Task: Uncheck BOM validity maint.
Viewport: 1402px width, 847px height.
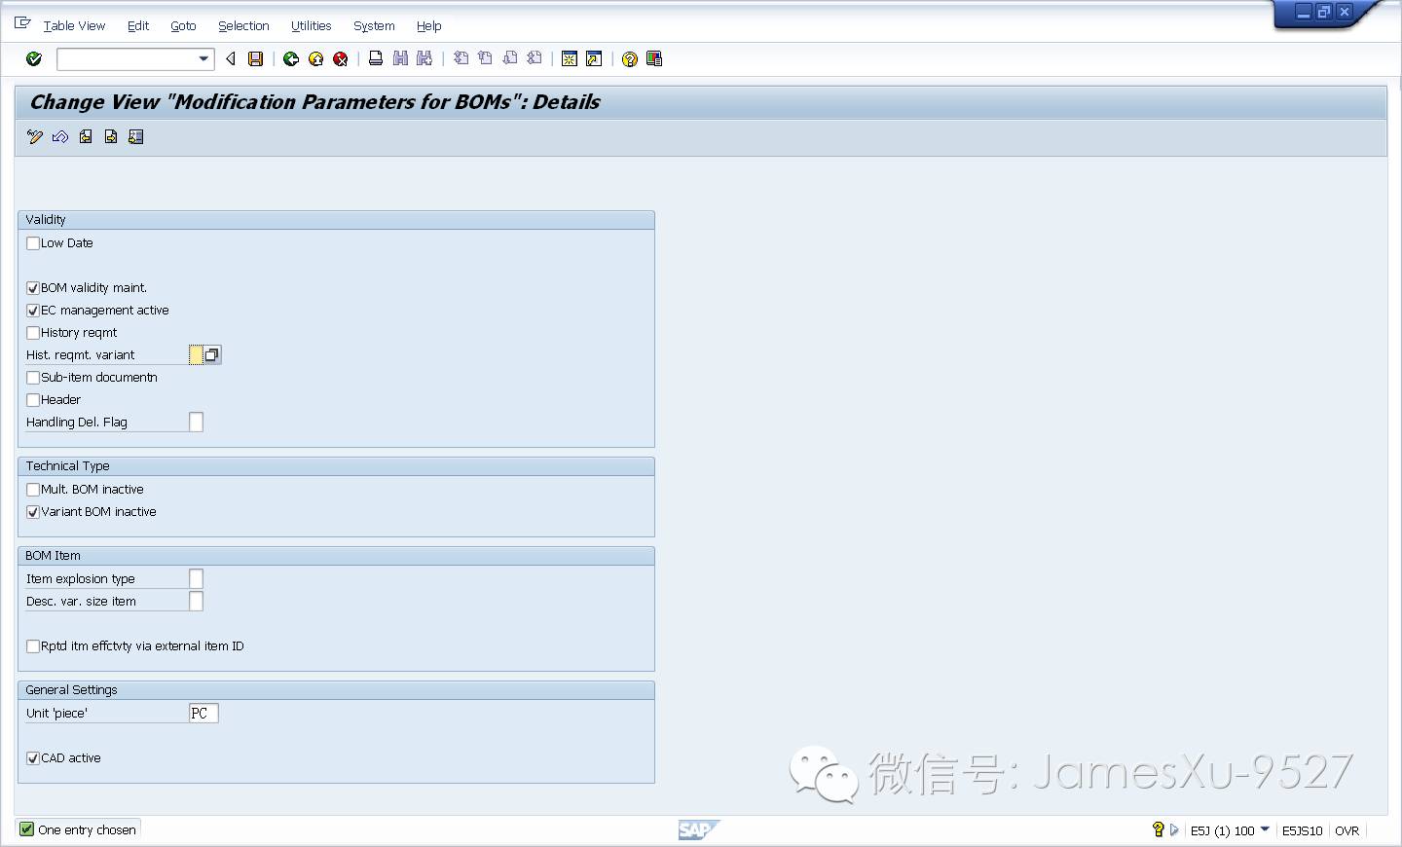Action: pos(33,288)
